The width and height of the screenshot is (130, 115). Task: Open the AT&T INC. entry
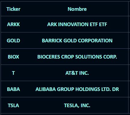pos(77,73)
